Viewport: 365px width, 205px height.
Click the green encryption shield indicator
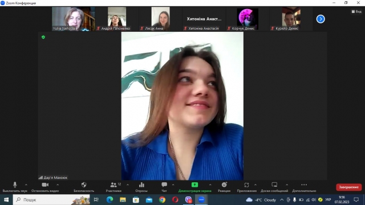[x=43, y=37]
